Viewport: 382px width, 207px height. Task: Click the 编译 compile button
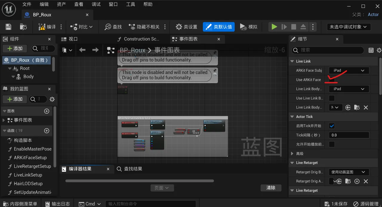[47, 27]
